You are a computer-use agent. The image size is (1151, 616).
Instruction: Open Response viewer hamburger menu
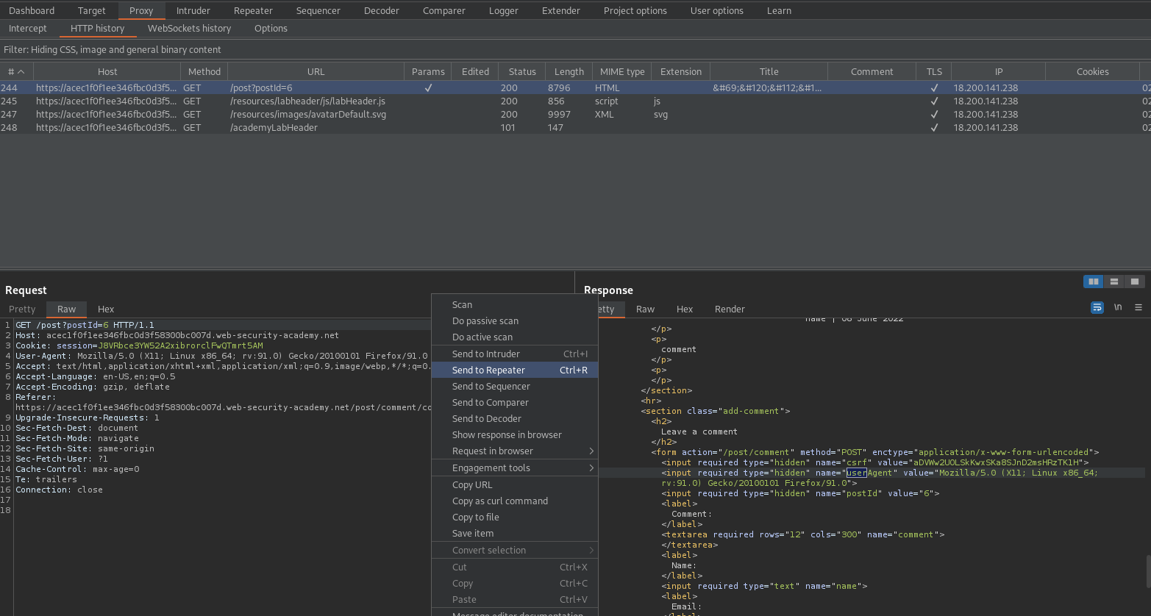tap(1138, 307)
